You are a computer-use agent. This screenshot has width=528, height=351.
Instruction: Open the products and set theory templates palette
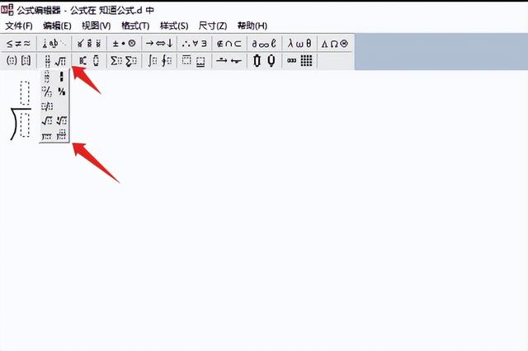264,61
